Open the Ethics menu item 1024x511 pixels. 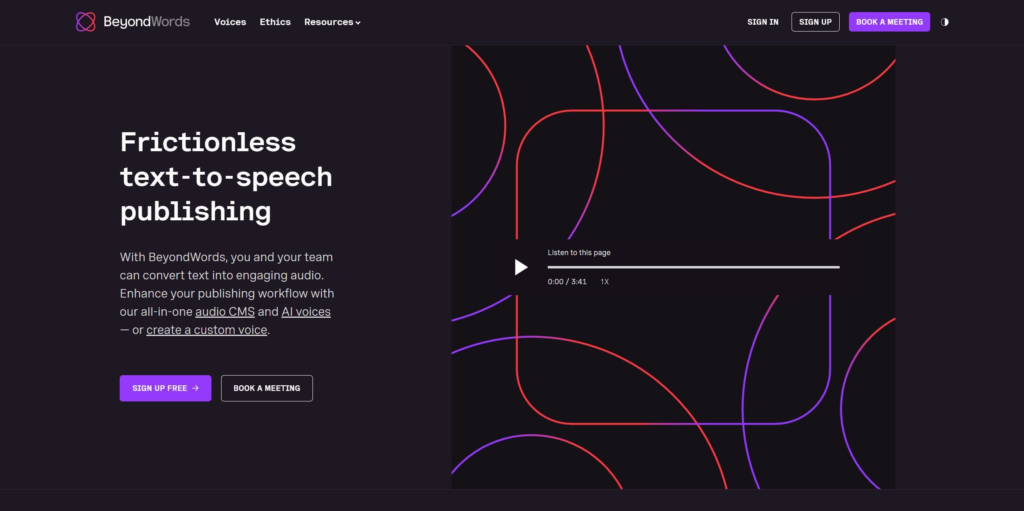pyautogui.click(x=275, y=22)
